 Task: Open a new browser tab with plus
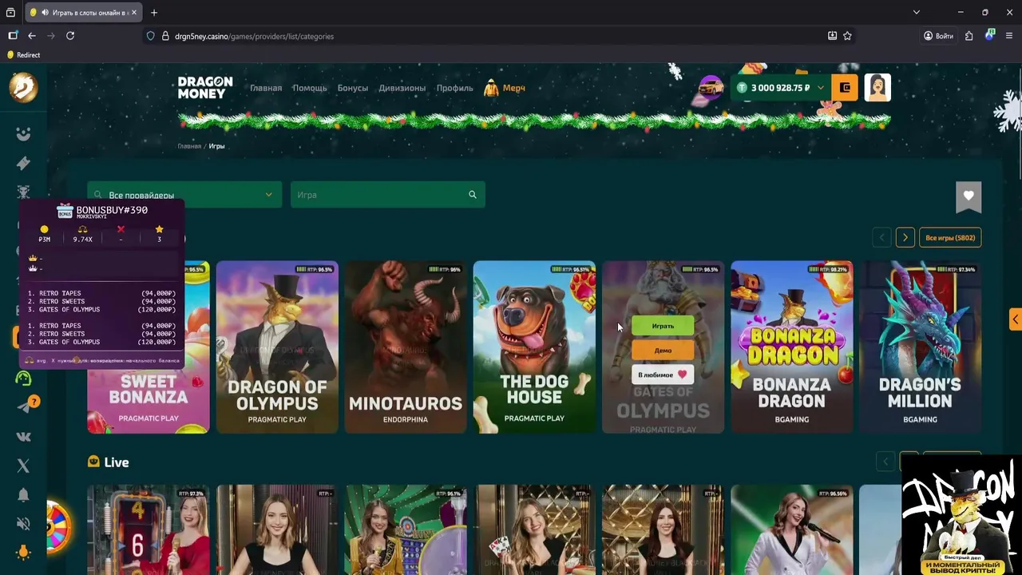click(x=154, y=13)
